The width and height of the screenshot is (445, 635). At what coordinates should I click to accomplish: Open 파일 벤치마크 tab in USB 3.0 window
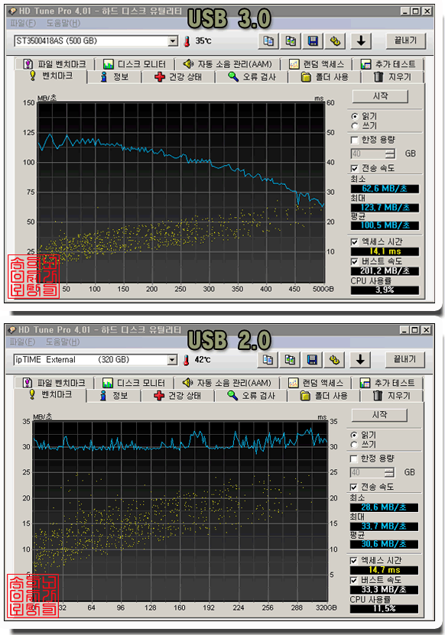[x=54, y=64]
